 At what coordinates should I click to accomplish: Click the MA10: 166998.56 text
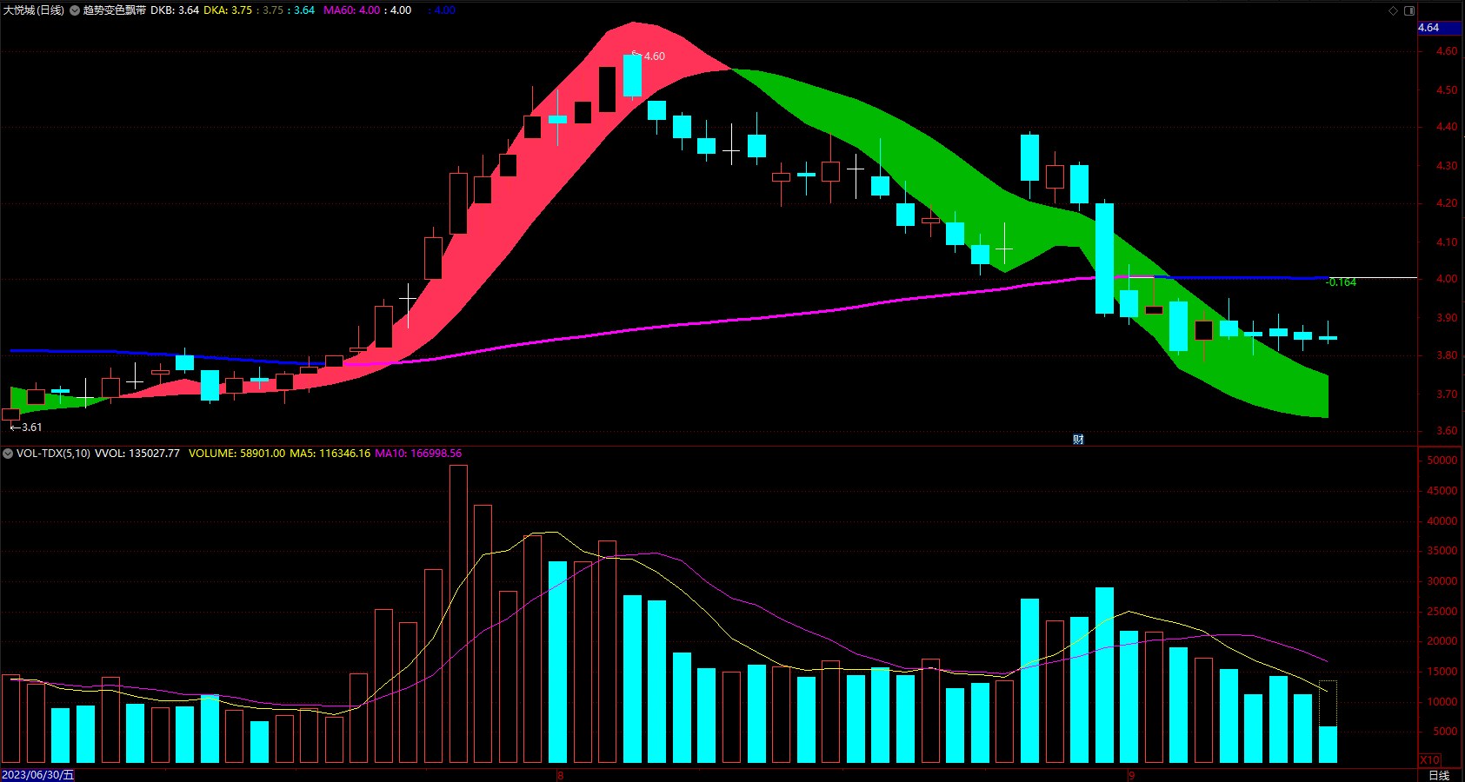point(418,454)
